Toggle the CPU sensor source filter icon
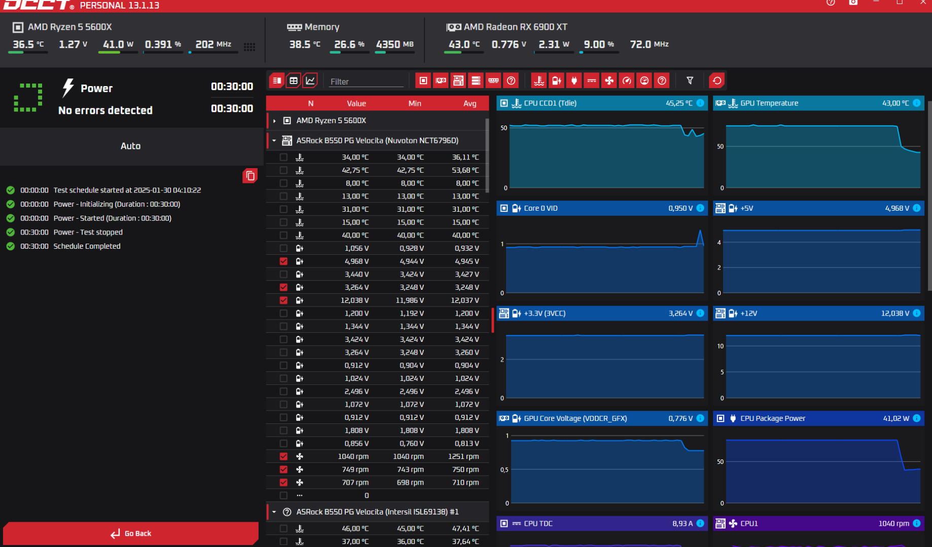 pyautogui.click(x=423, y=81)
